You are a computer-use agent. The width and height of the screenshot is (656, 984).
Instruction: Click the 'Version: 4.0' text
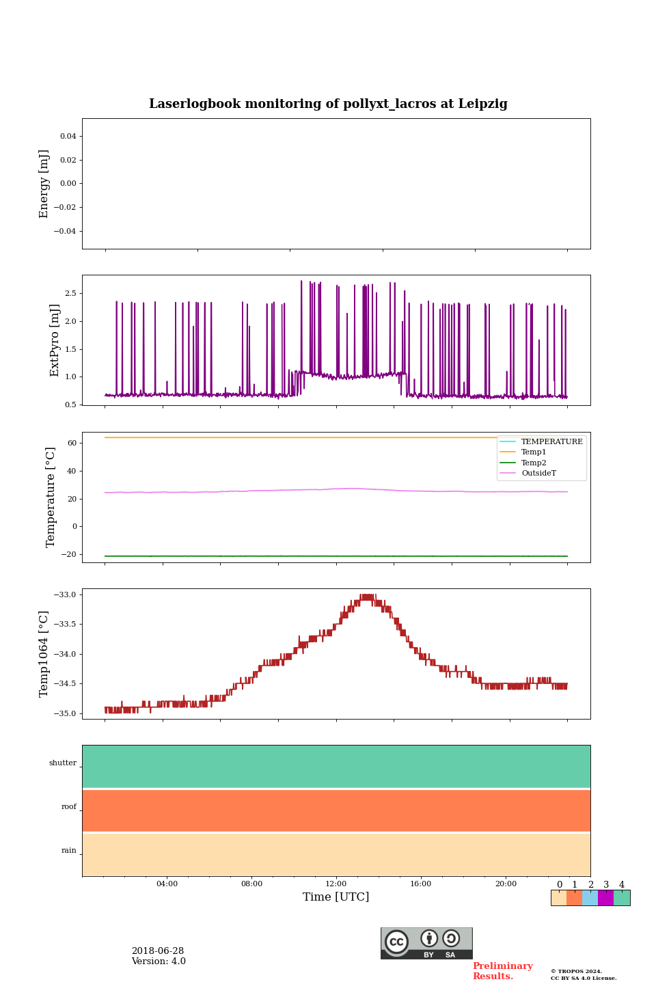click(x=159, y=961)
